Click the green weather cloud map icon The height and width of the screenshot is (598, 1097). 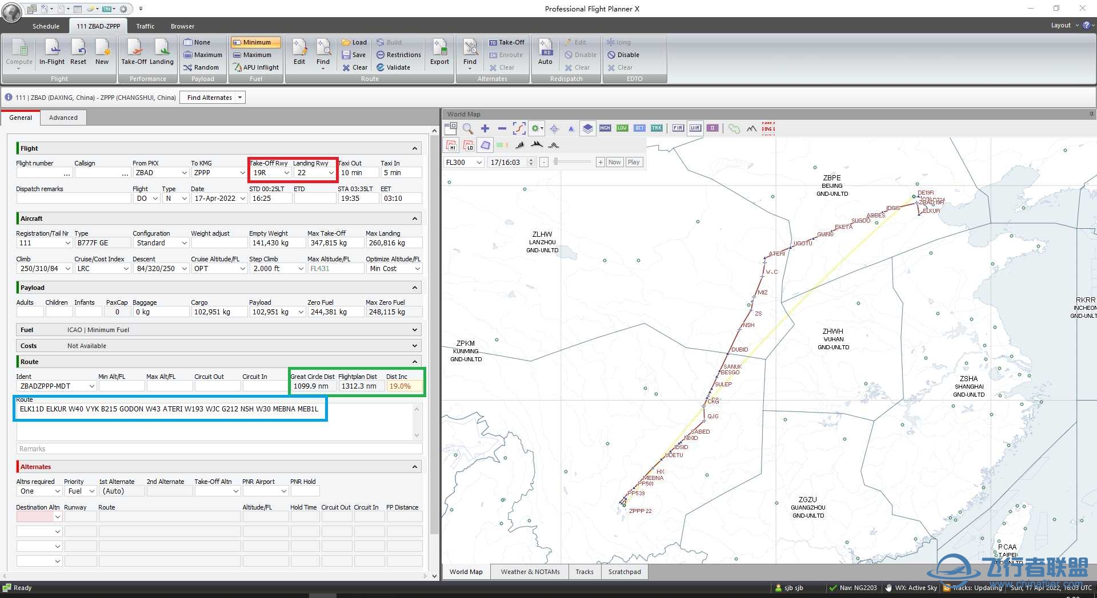734,128
